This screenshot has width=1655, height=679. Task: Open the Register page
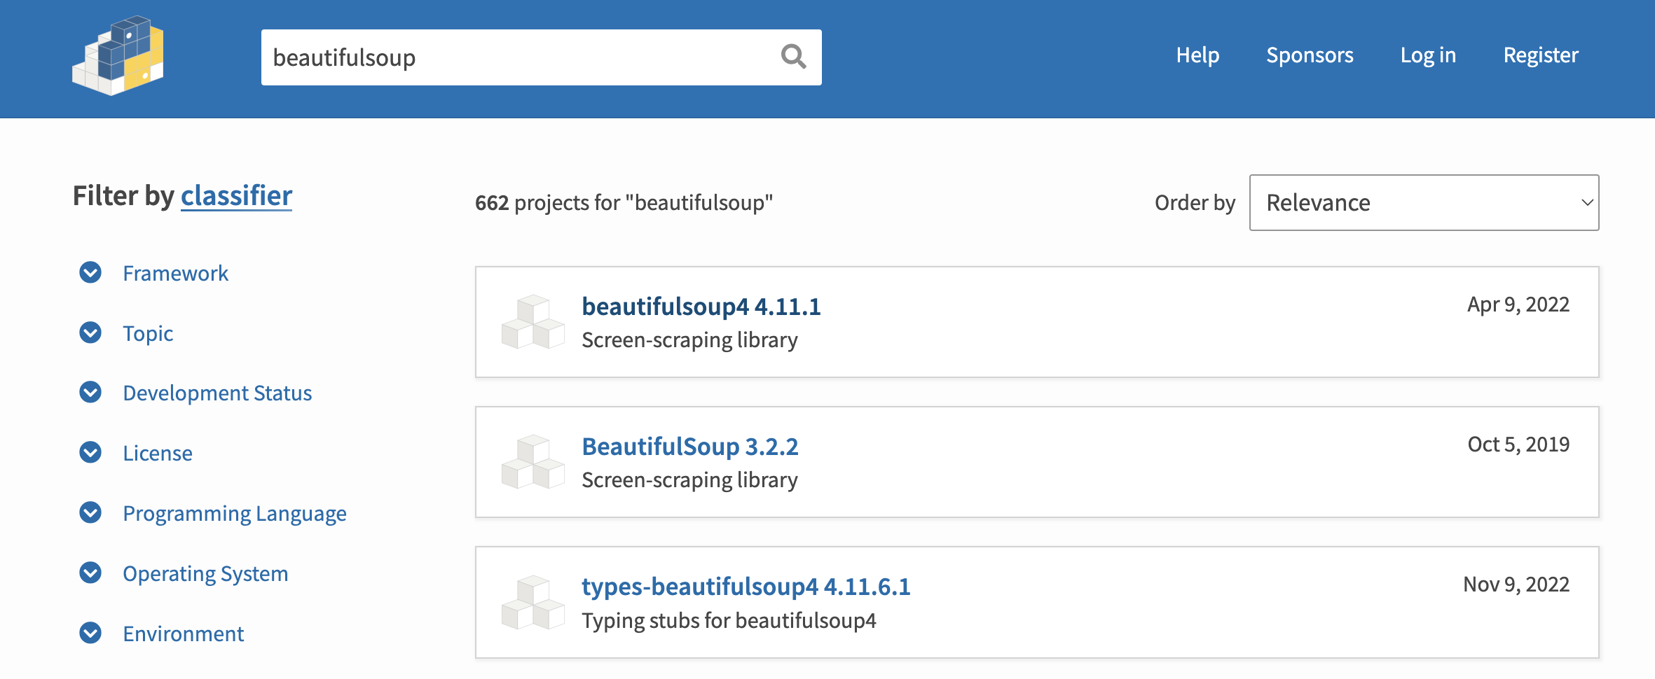tap(1541, 55)
